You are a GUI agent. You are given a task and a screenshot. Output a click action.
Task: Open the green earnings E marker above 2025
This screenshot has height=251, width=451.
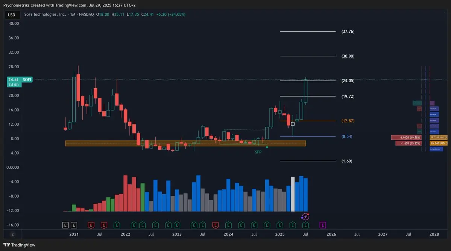(280, 225)
